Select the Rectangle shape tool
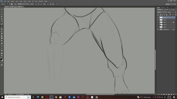The image size is (177, 99). [2, 51]
